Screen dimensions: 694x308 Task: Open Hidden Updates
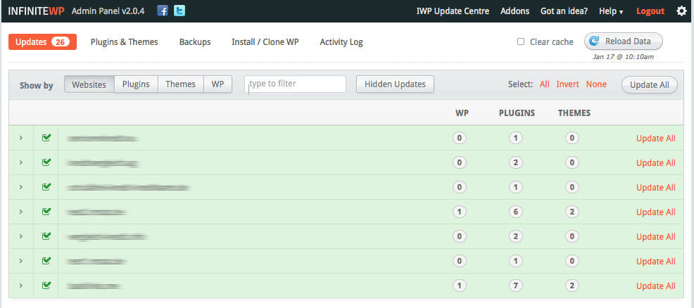(396, 84)
